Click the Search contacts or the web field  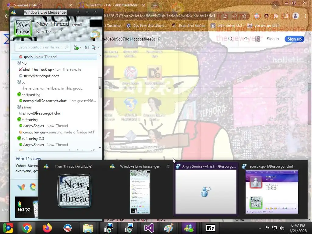43,47
